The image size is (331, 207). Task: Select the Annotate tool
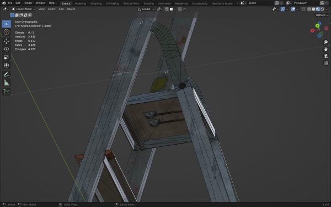pos(6,75)
